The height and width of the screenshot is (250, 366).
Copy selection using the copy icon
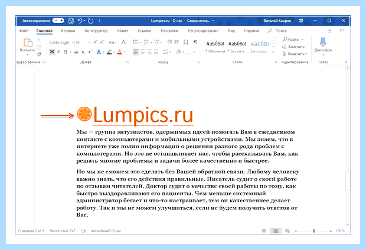pos(39,47)
